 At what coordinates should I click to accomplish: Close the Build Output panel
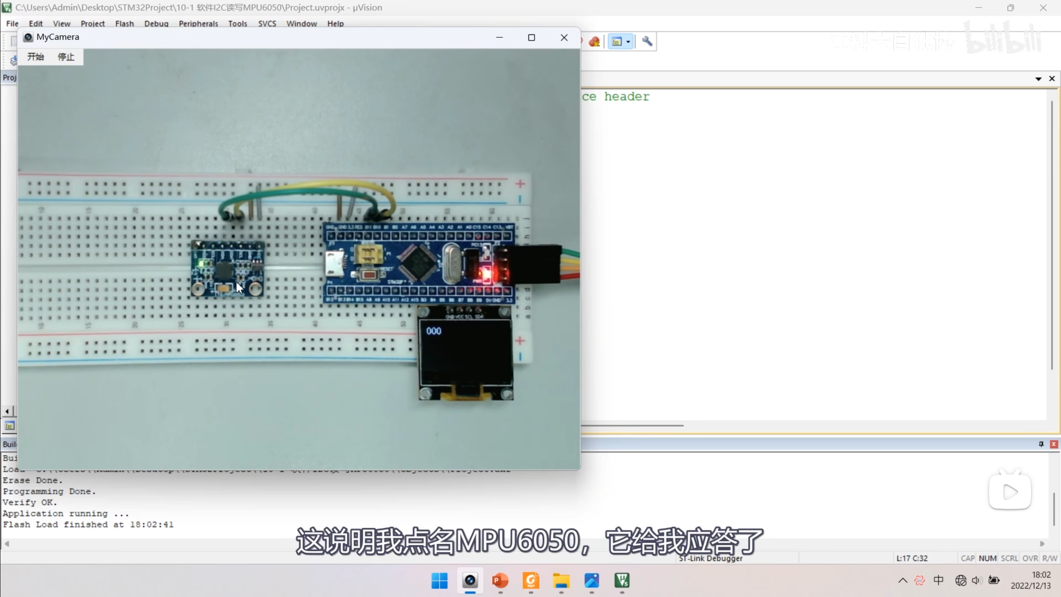tap(1054, 444)
